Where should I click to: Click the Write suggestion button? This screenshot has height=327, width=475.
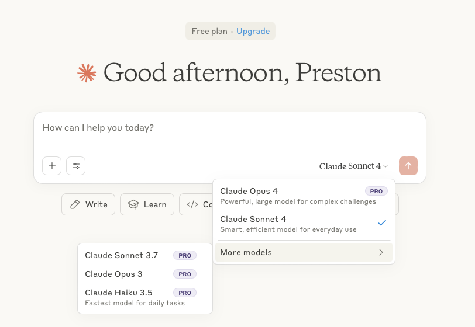(88, 204)
